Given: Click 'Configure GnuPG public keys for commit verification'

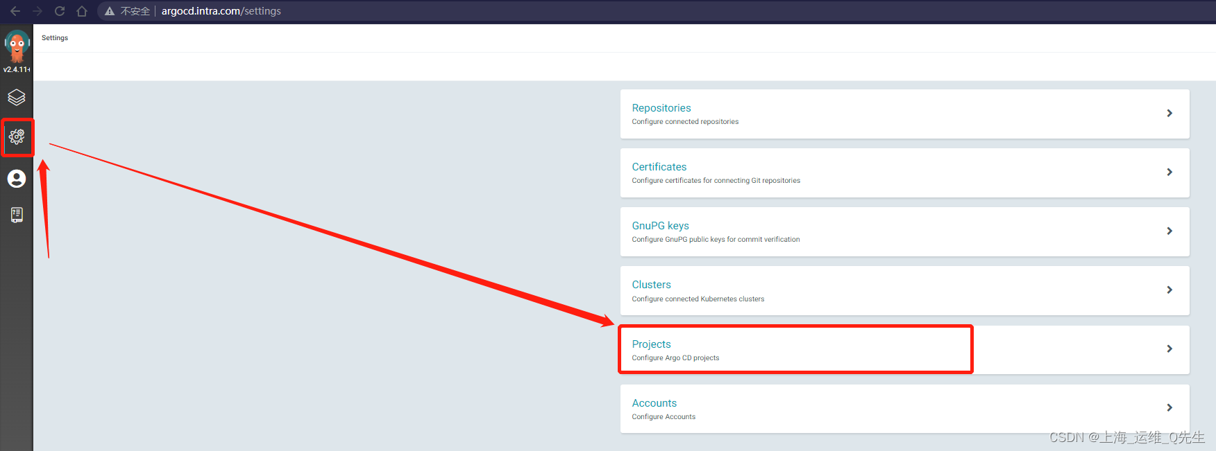Looking at the screenshot, I should [x=716, y=240].
